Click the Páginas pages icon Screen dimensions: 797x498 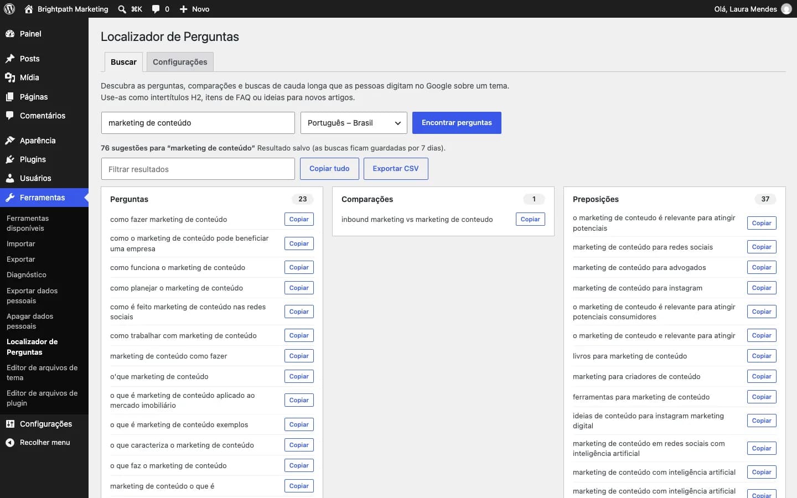pyautogui.click(x=10, y=97)
